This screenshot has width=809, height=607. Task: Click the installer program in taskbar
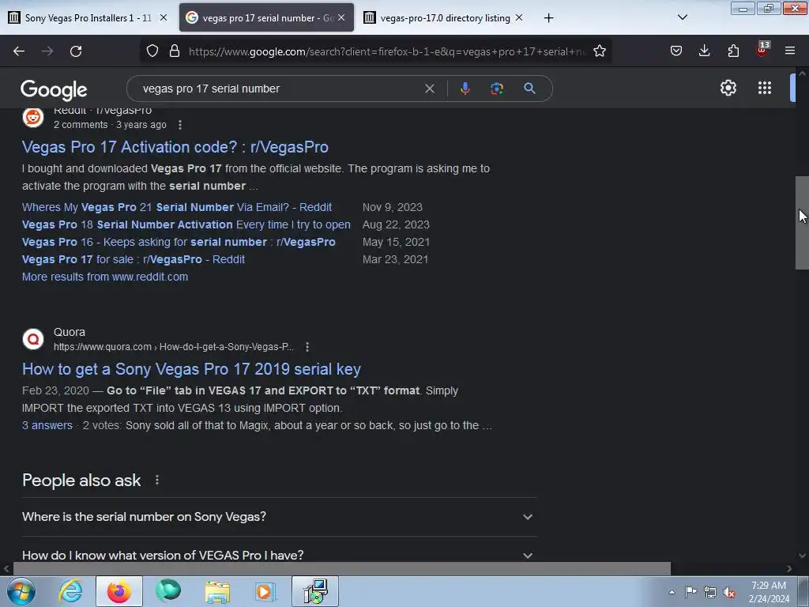[x=315, y=591]
